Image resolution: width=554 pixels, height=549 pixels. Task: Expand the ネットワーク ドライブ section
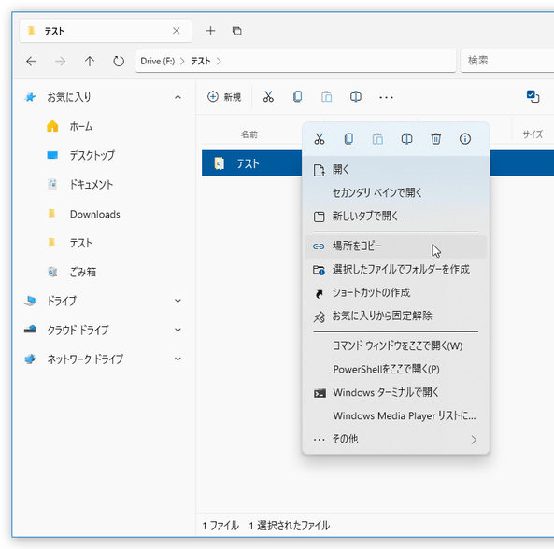pos(178,359)
